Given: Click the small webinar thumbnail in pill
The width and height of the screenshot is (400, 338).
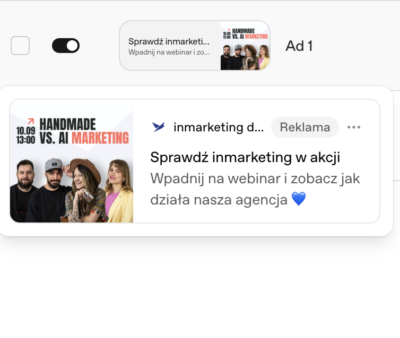Looking at the screenshot, I should (x=245, y=46).
